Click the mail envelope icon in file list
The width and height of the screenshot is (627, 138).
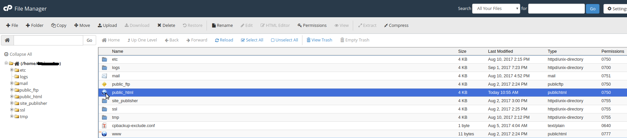104,76
